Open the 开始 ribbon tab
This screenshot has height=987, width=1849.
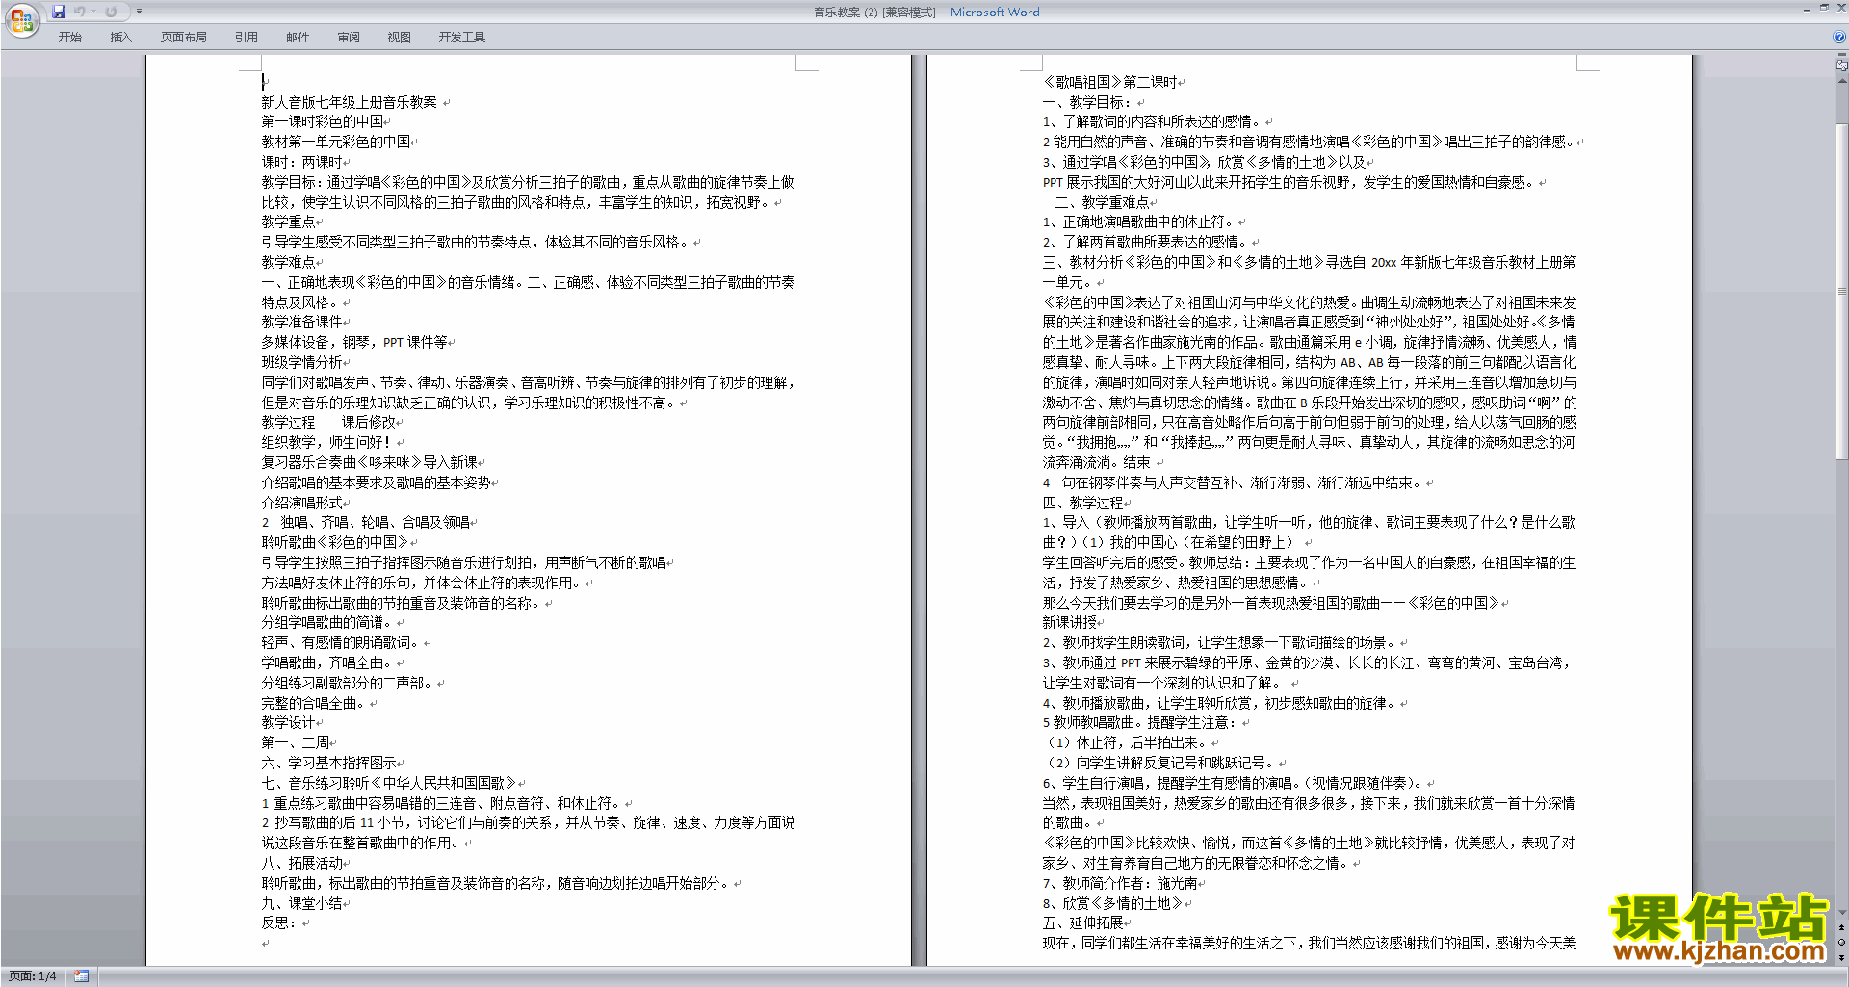tap(69, 38)
